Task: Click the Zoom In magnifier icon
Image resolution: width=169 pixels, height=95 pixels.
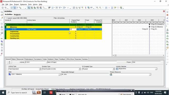Action: tap(97, 8)
